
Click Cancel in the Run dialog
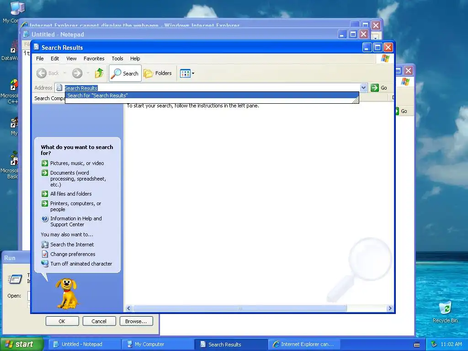pyautogui.click(x=99, y=321)
